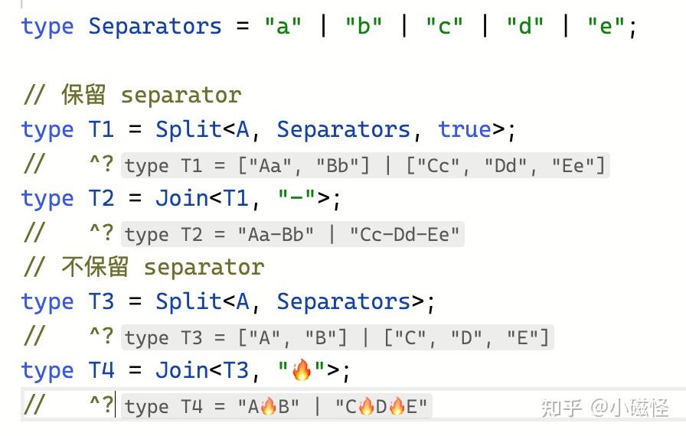
Task: Click the true argument in the Split call
Action: 464,129
